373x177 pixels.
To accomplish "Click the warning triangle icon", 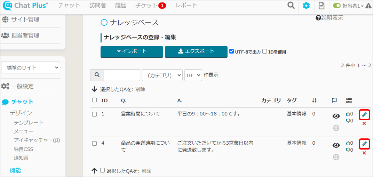I will pos(368,6).
